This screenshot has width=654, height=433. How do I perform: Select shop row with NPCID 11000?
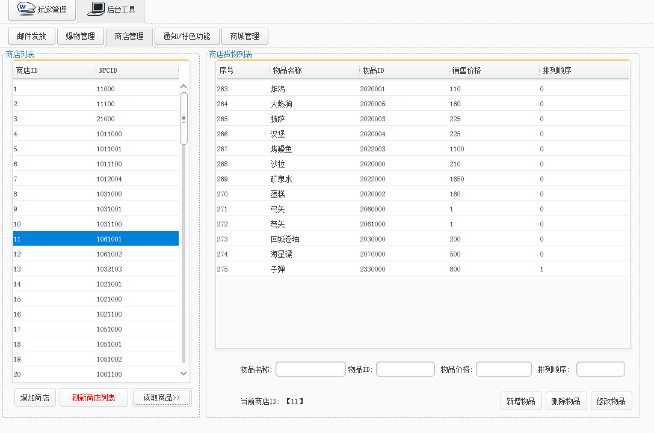tap(96, 89)
